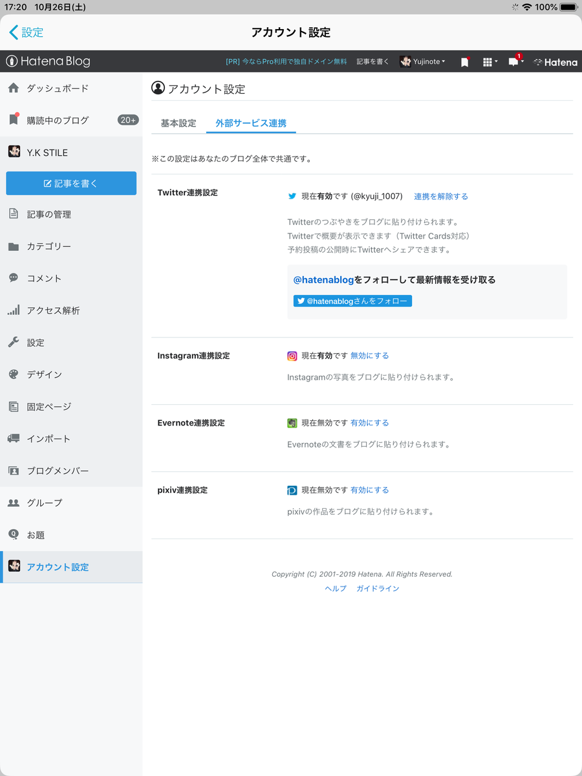Screen dimensions: 582x776
Task: Click the 固定ページ page icon
Action: pos(14,407)
